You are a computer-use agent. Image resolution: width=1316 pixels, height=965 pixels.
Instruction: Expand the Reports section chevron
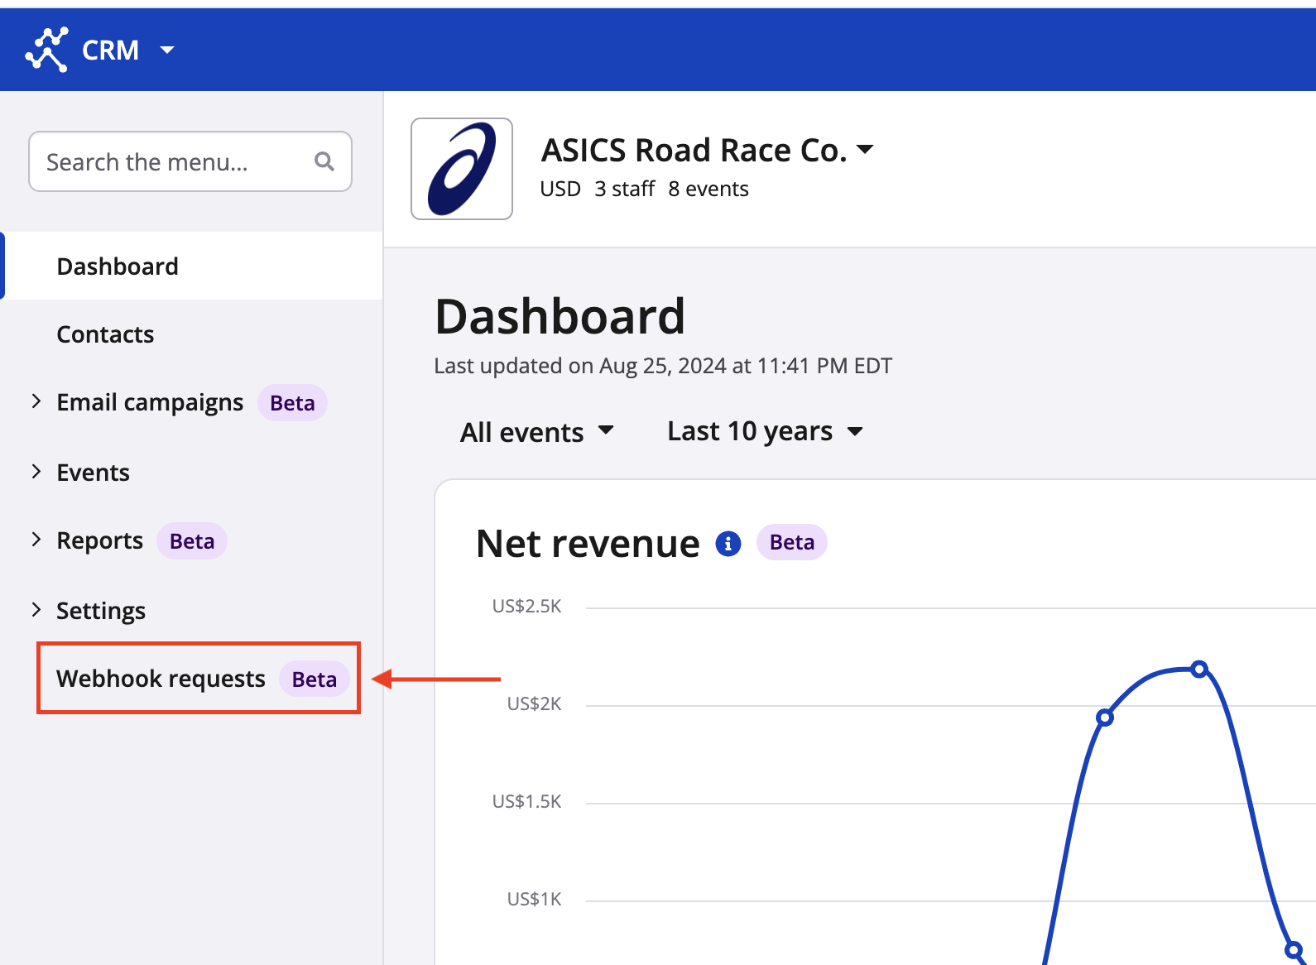36,540
